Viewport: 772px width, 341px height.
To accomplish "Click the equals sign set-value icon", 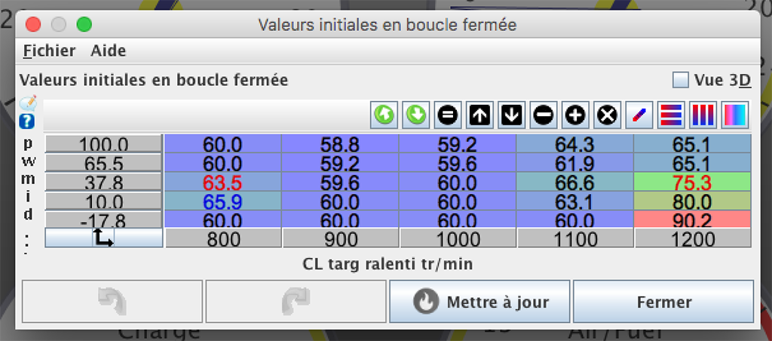I will (448, 115).
